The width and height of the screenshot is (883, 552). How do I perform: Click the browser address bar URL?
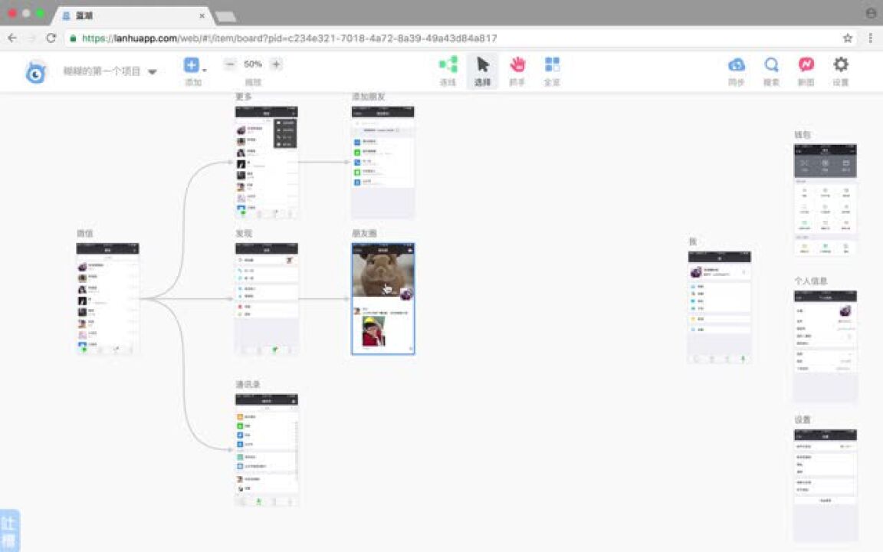tap(290, 38)
